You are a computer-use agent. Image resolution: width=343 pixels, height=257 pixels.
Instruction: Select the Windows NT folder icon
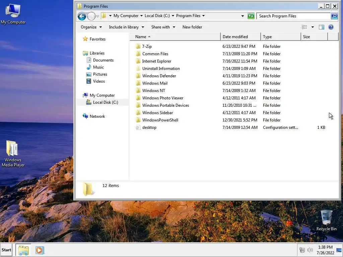[x=138, y=90]
